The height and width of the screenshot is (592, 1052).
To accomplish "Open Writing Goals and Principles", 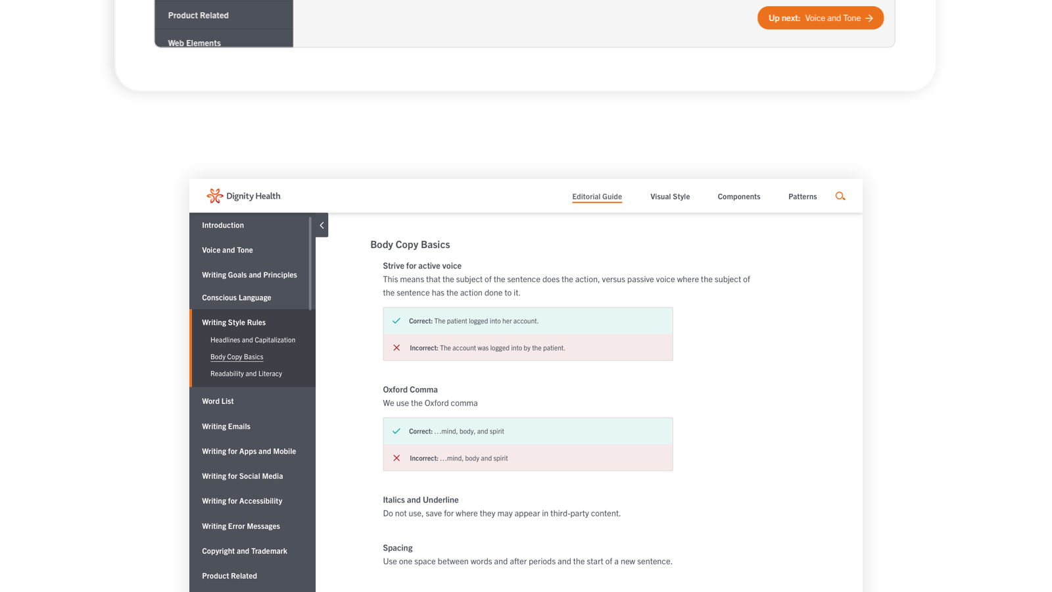I will (x=249, y=275).
